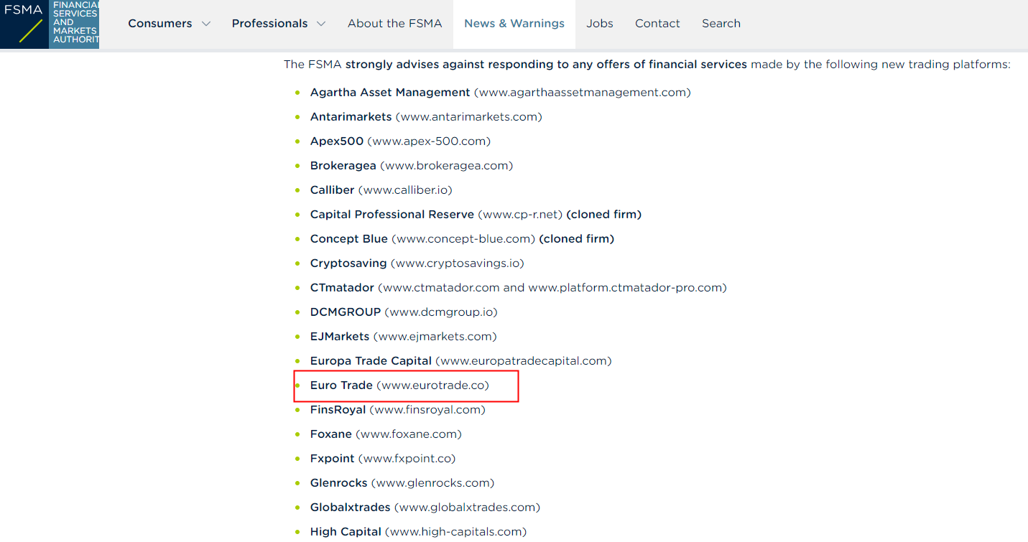Click the Capital Professional Reserve entry
The image size is (1028, 542).
pyautogui.click(x=476, y=215)
